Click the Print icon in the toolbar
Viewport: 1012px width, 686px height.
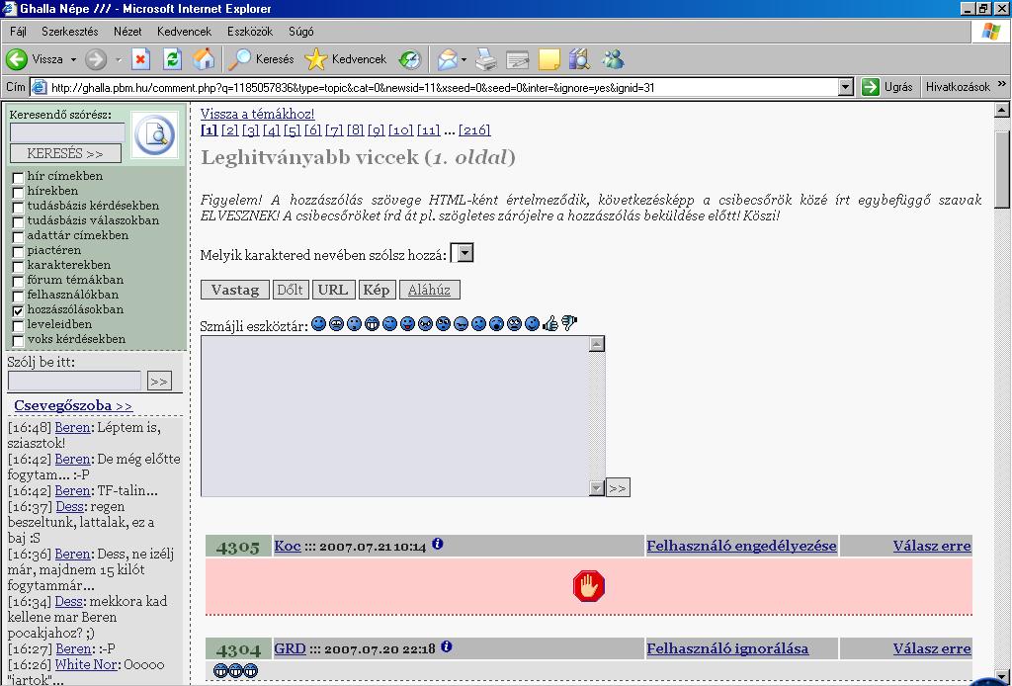click(485, 59)
